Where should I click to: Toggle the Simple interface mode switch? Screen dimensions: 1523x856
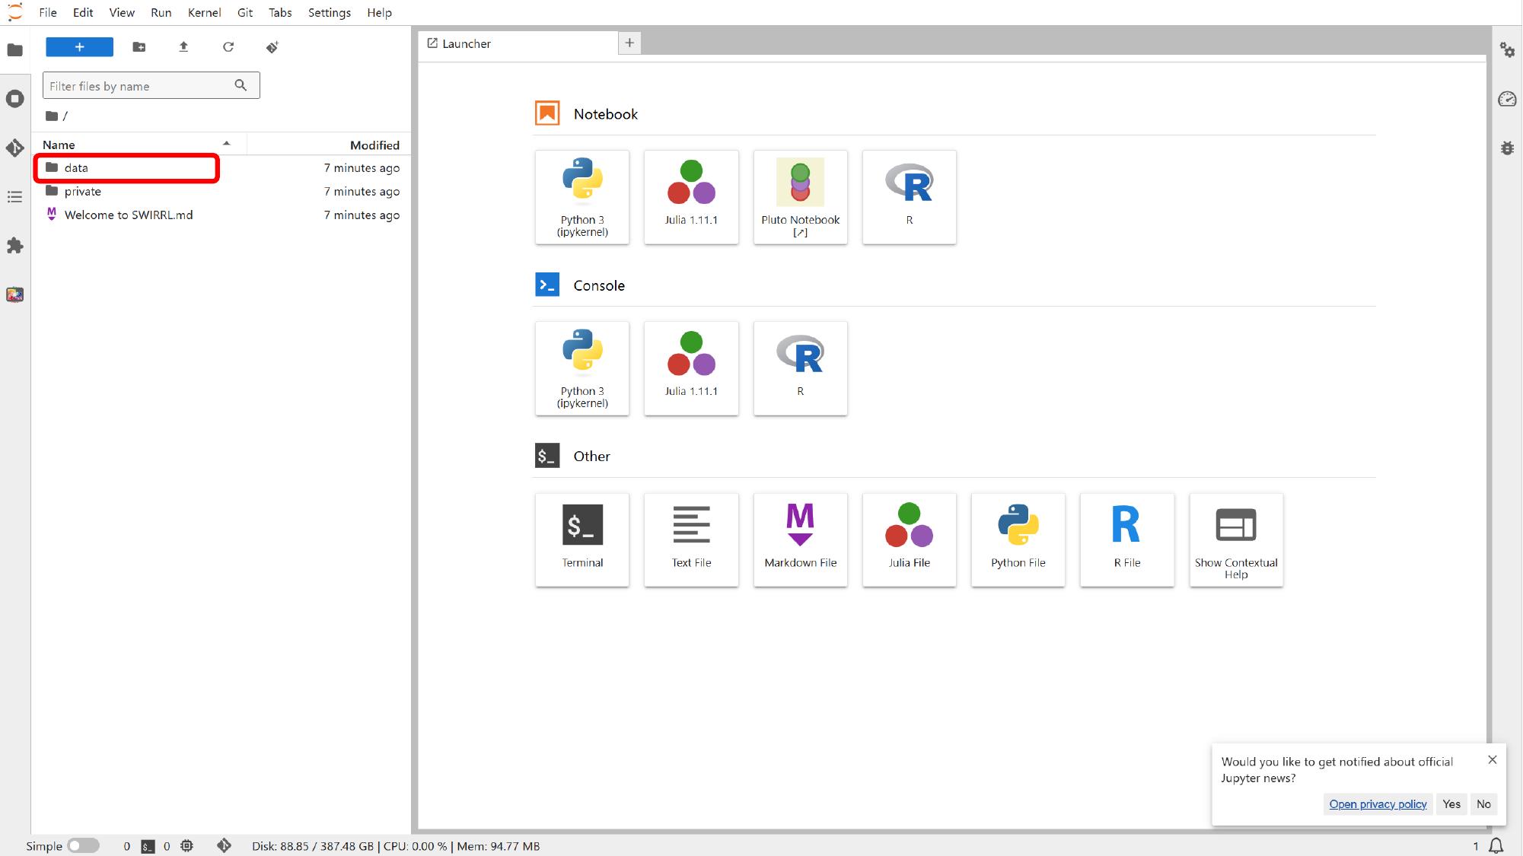coord(83,845)
